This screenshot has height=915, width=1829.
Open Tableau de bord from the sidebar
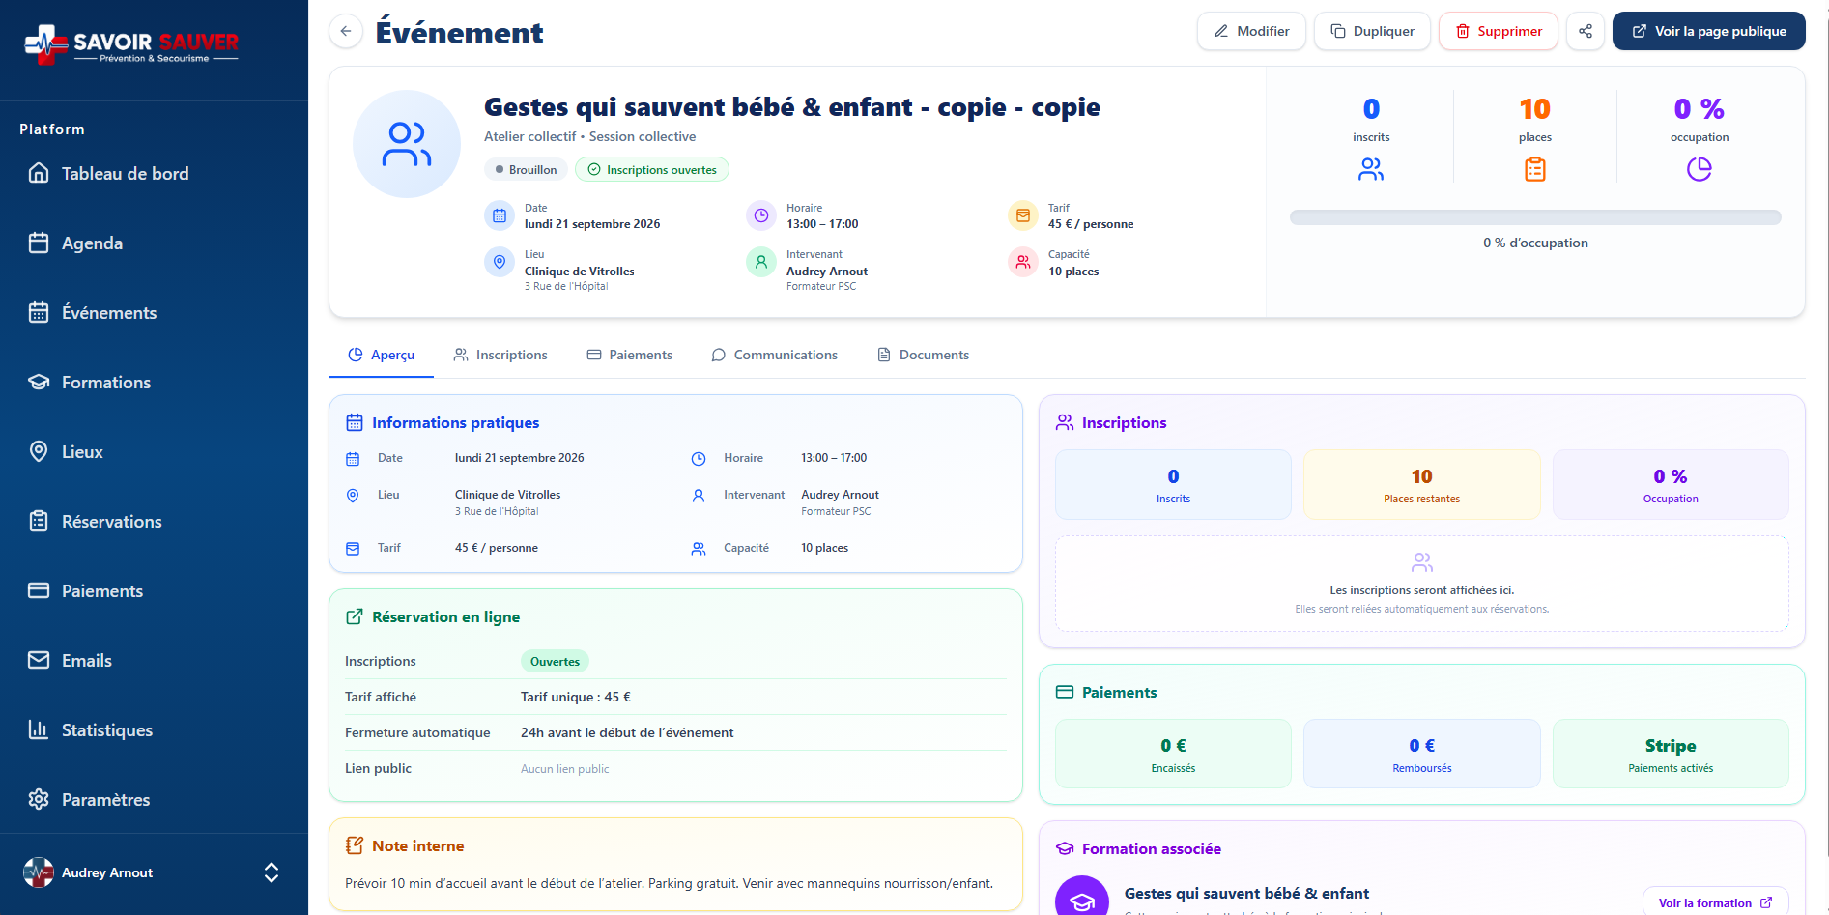[x=125, y=174]
